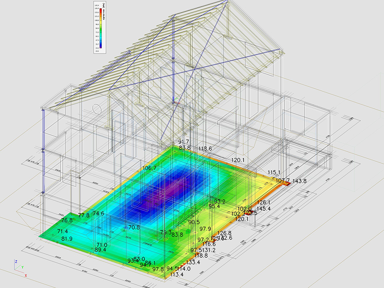This screenshot has width=384, height=288.
Task: Click the purple bottom segment of the legend
Action: coord(100,46)
